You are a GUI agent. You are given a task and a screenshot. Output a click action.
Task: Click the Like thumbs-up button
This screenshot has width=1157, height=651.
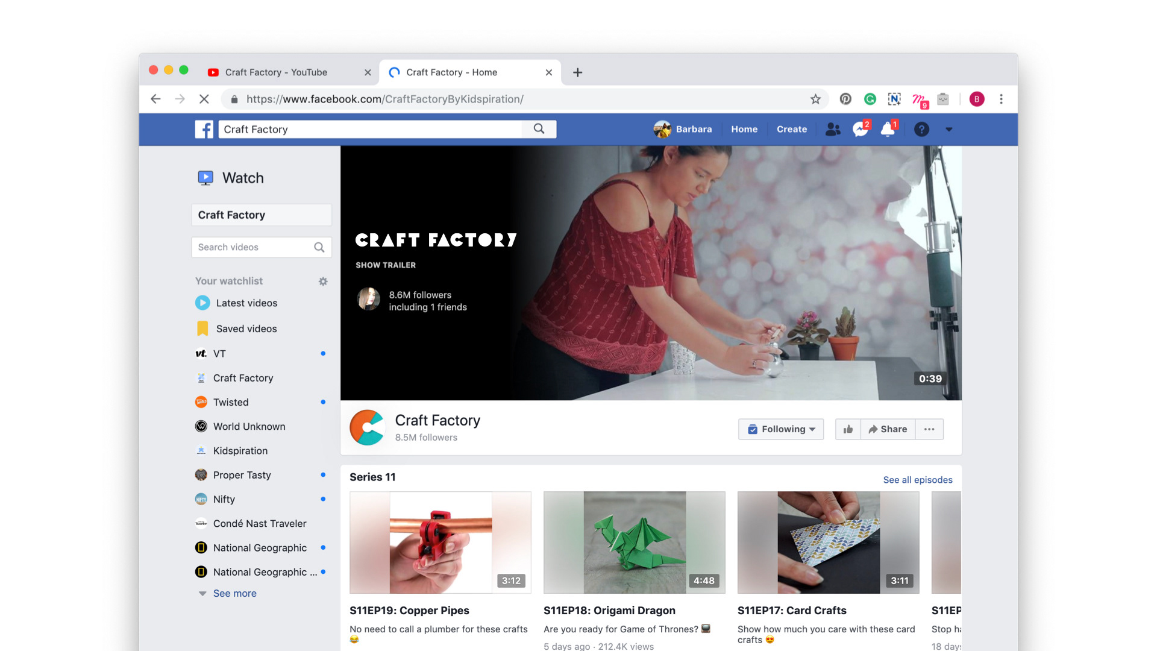(848, 429)
